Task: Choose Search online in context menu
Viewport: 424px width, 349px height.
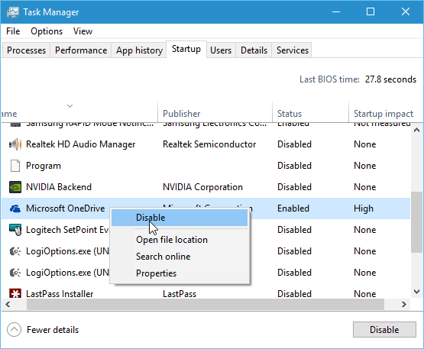Action: coord(180,257)
